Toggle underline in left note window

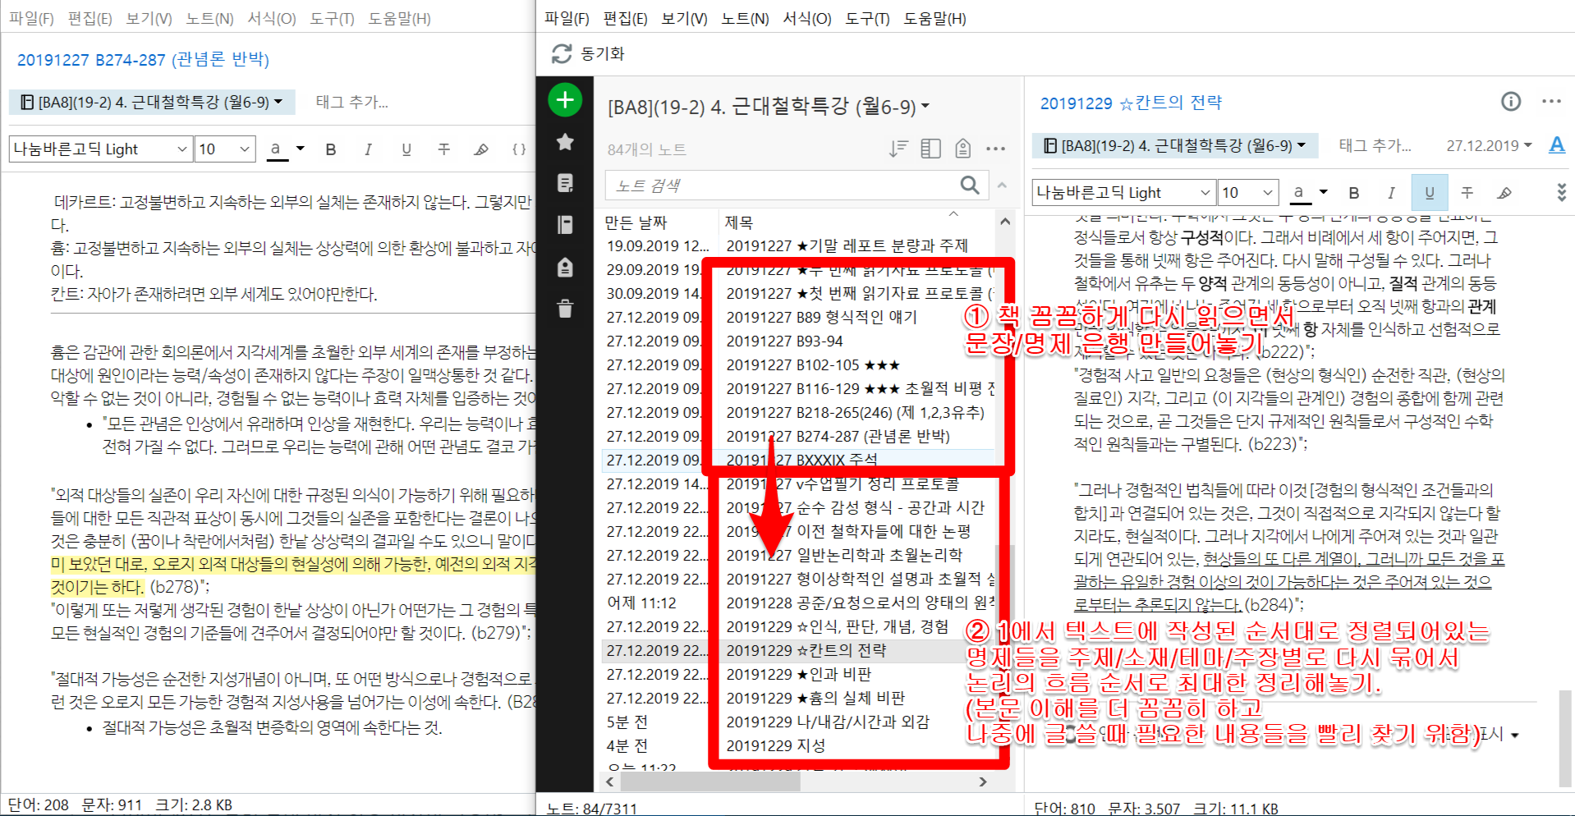(406, 149)
